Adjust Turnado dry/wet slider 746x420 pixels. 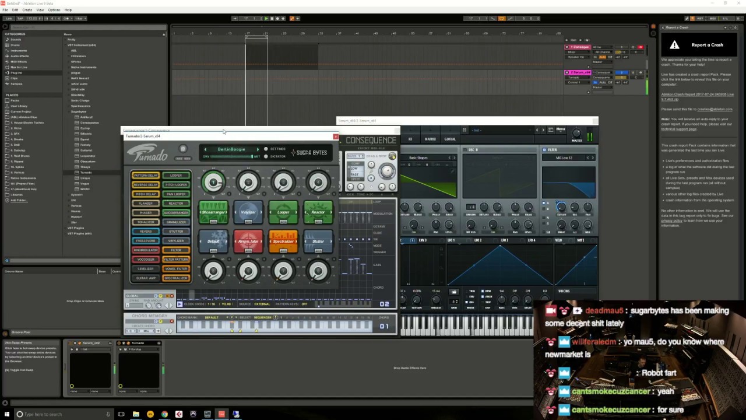coord(232,156)
